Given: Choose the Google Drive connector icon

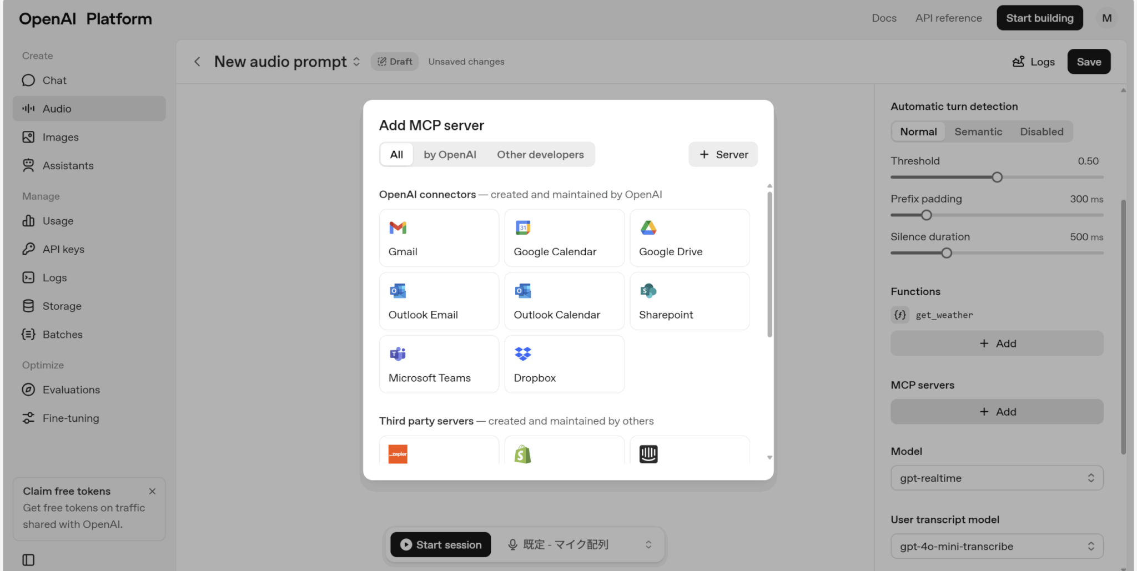Looking at the screenshot, I should [x=648, y=228].
